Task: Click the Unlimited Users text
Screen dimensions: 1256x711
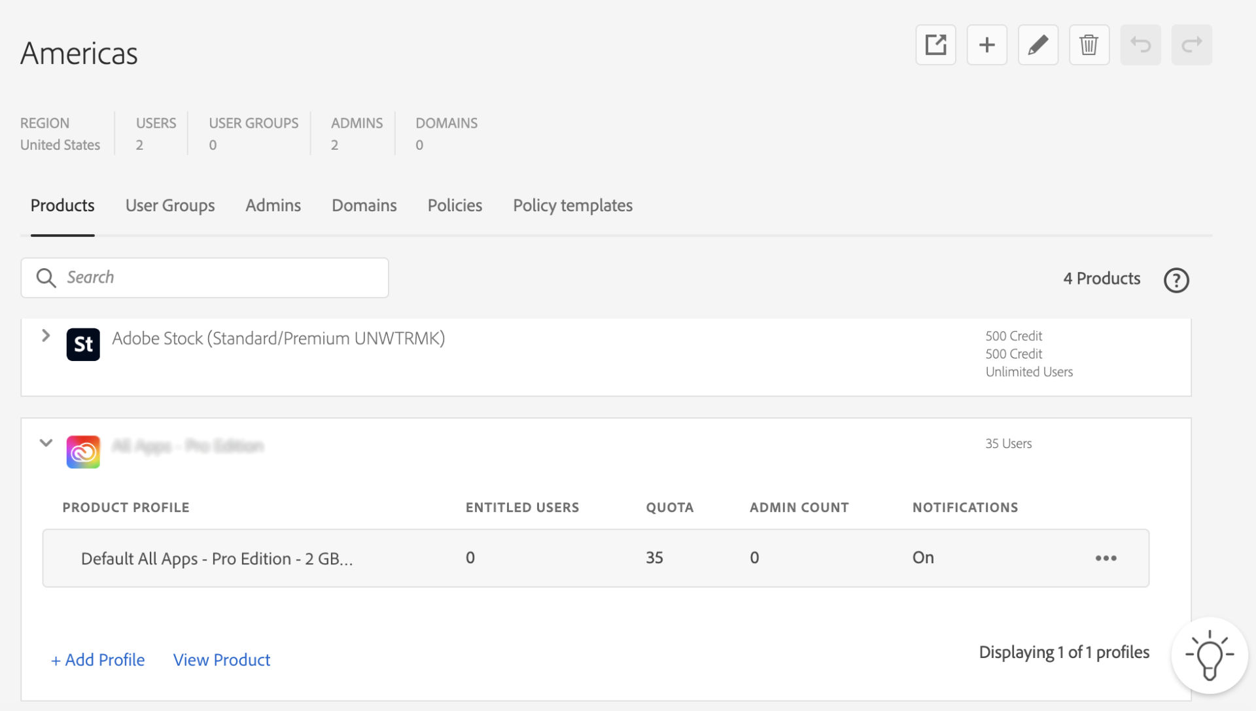Action: pyautogui.click(x=1029, y=372)
